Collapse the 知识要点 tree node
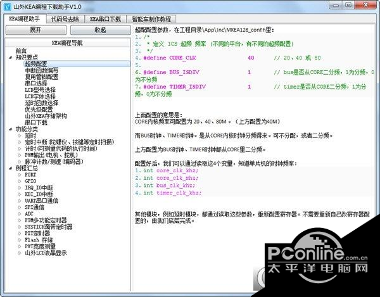Image resolution: width=380 pixels, height=297 pixels. [x=10, y=58]
